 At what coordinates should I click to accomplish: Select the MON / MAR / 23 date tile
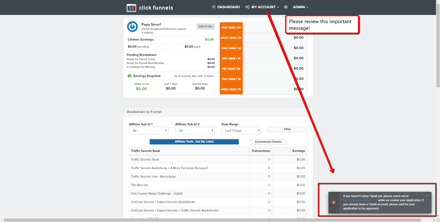(231, 38)
